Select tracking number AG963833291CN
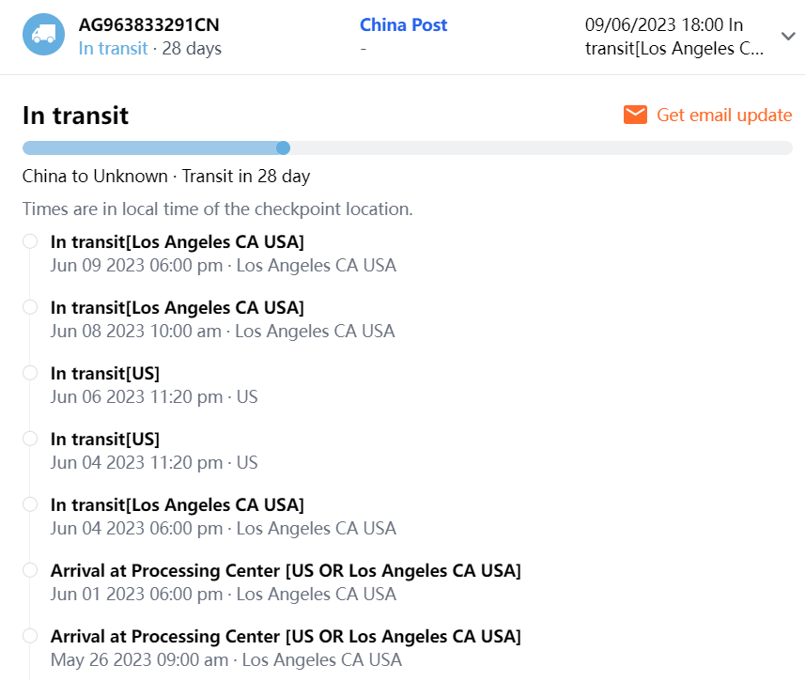This screenshot has height=681, width=805. click(x=149, y=25)
